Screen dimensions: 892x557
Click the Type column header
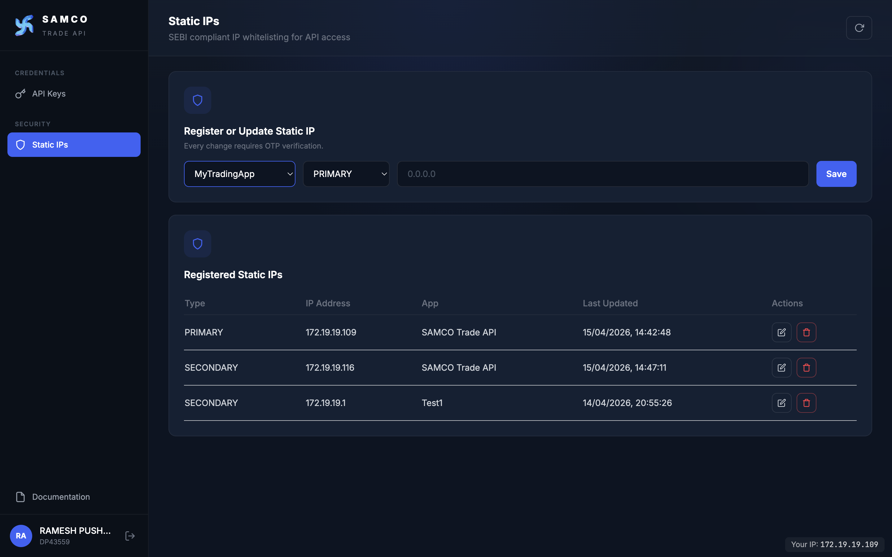point(195,303)
